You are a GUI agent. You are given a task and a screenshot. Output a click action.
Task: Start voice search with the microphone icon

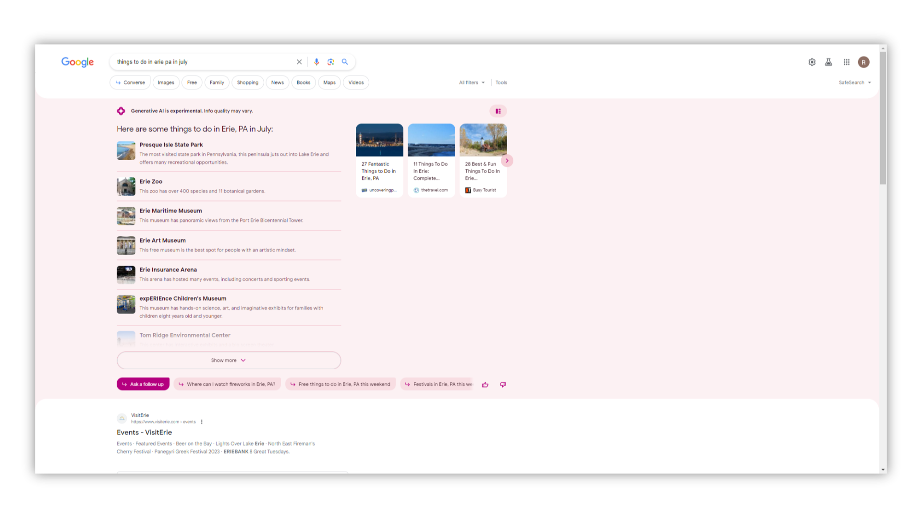point(316,62)
